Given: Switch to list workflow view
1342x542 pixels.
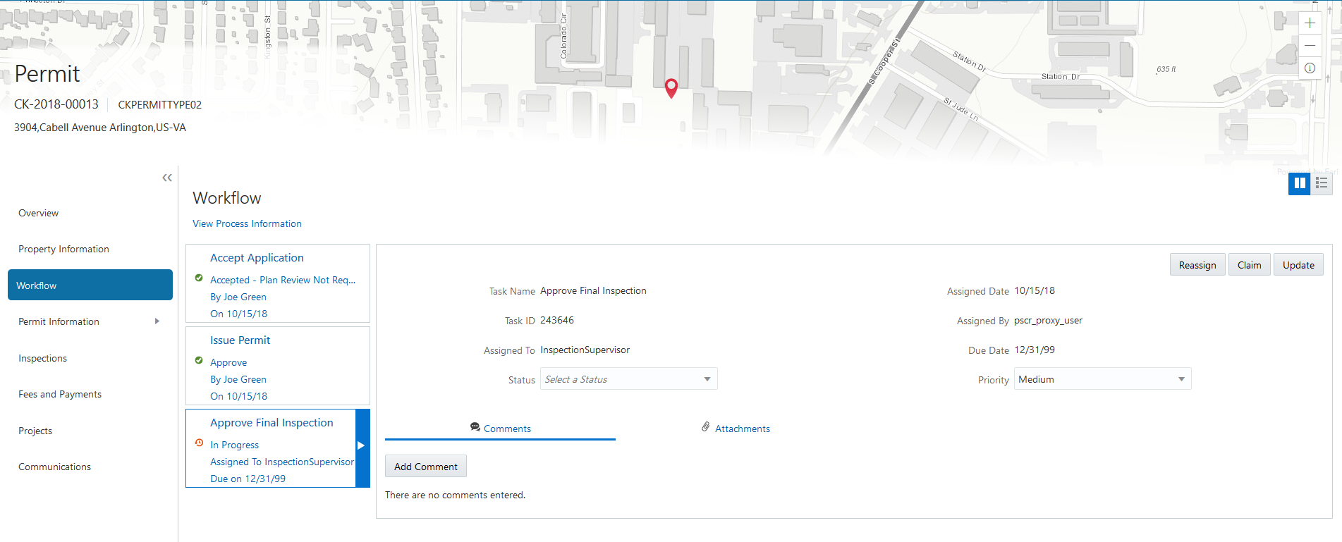Looking at the screenshot, I should 1322,183.
